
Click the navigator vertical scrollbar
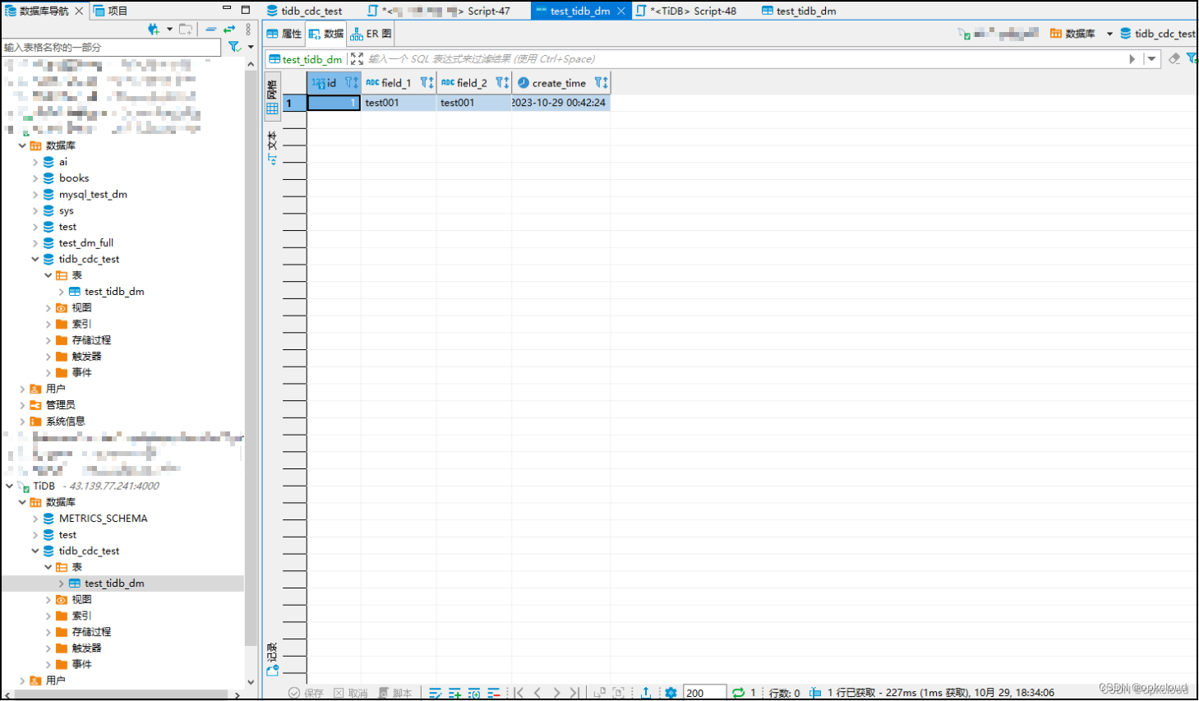pyautogui.click(x=251, y=357)
